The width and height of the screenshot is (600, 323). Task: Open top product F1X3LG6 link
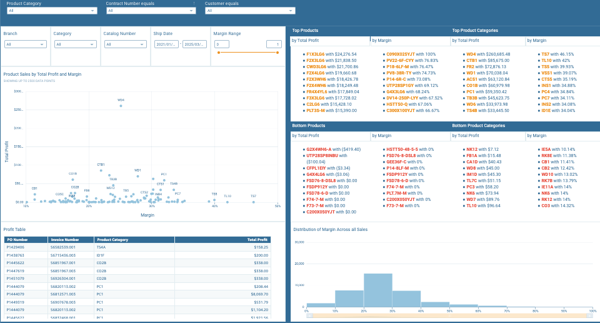click(315, 54)
